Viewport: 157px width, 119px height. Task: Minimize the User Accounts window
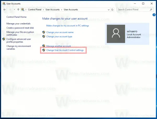tap(135, 4)
